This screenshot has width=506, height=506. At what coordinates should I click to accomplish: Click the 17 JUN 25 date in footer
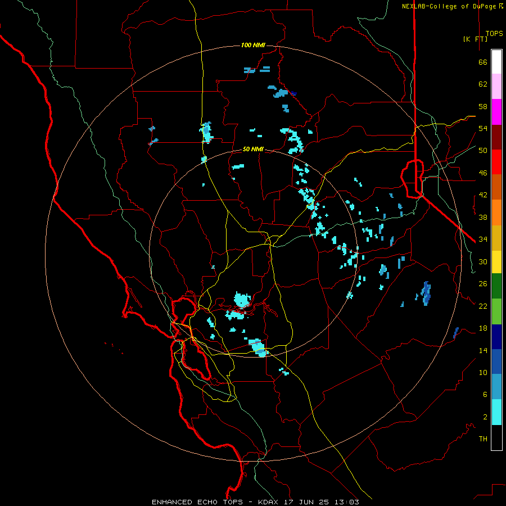click(306, 502)
